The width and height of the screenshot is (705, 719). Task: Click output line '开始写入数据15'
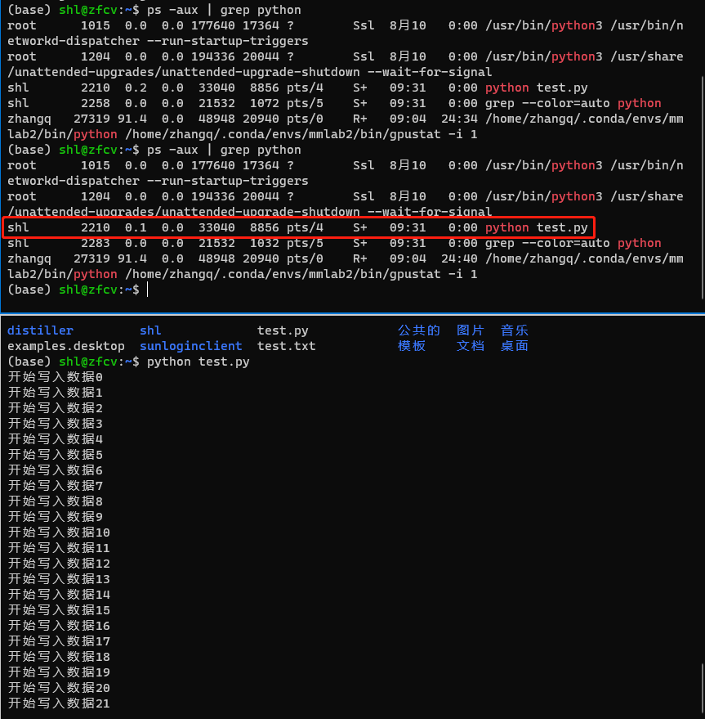tap(59, 610)
